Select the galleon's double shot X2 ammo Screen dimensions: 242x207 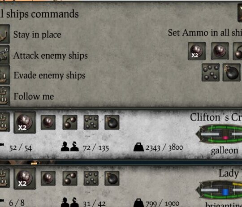[25, 122]
